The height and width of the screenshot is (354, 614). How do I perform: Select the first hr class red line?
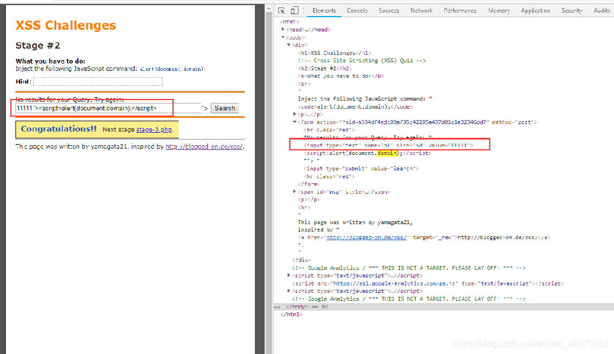[x=329, y=130]
